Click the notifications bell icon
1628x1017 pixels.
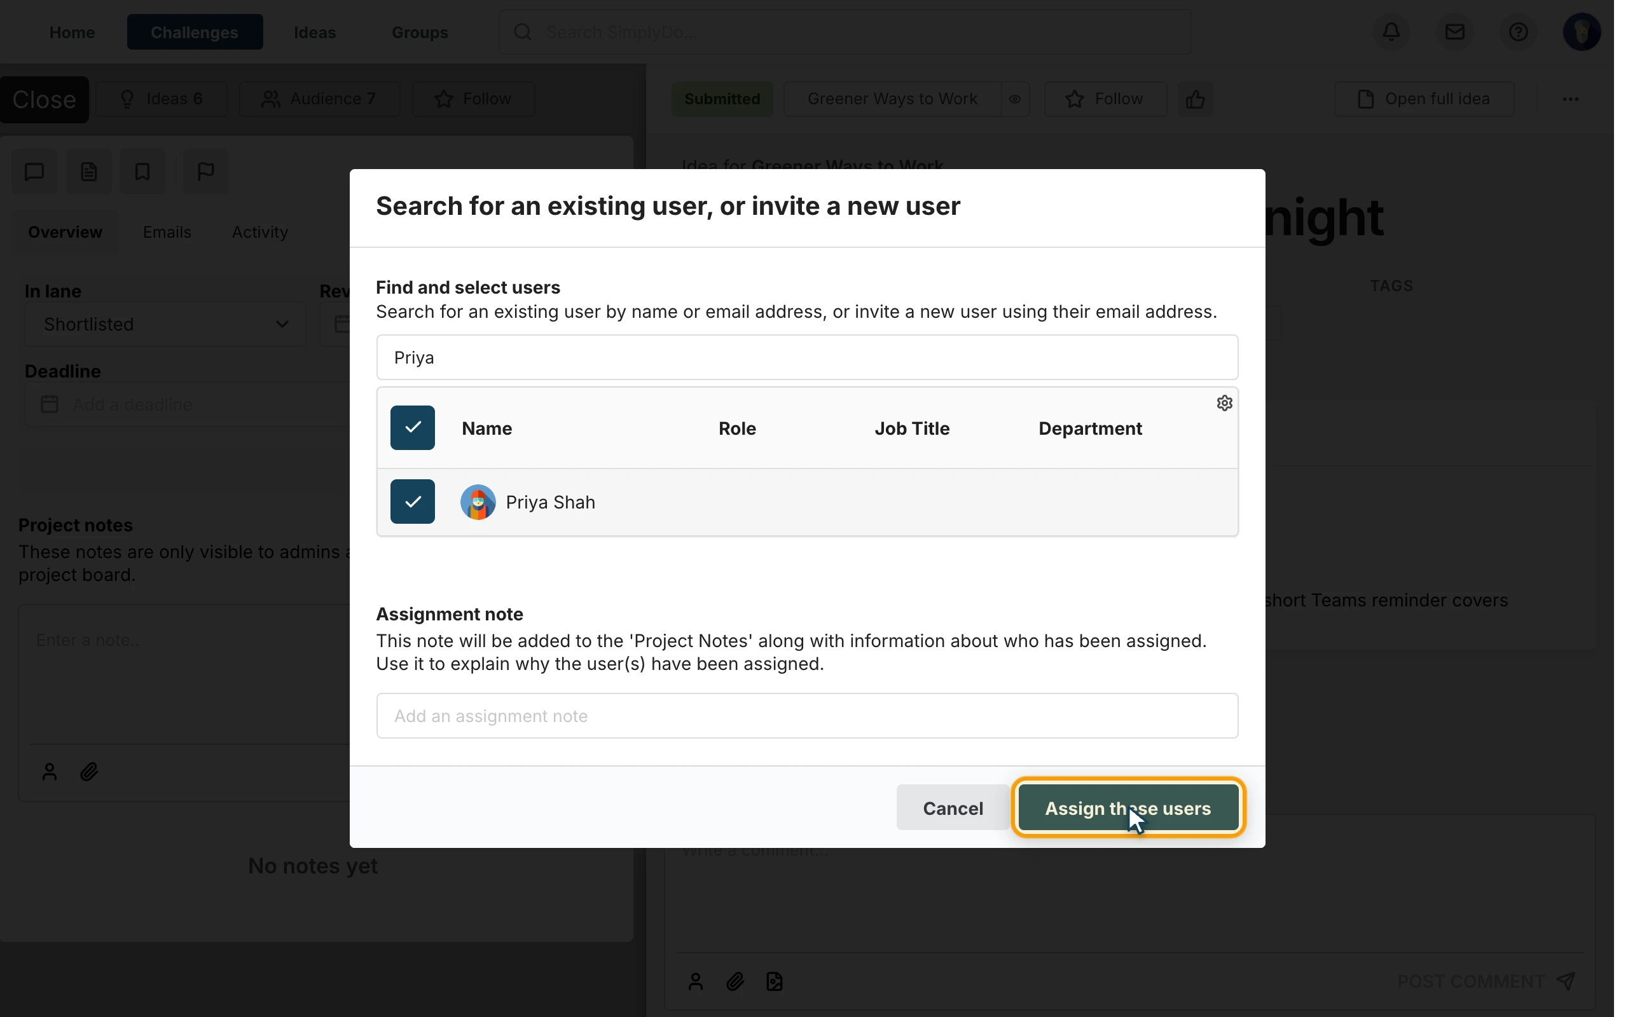(x=1391, y=32)
